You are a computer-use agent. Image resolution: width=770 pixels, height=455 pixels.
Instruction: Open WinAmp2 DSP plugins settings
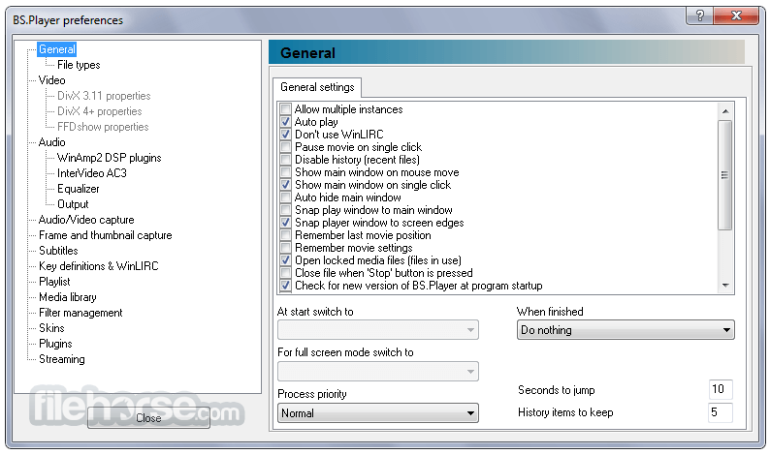point(109,158)
